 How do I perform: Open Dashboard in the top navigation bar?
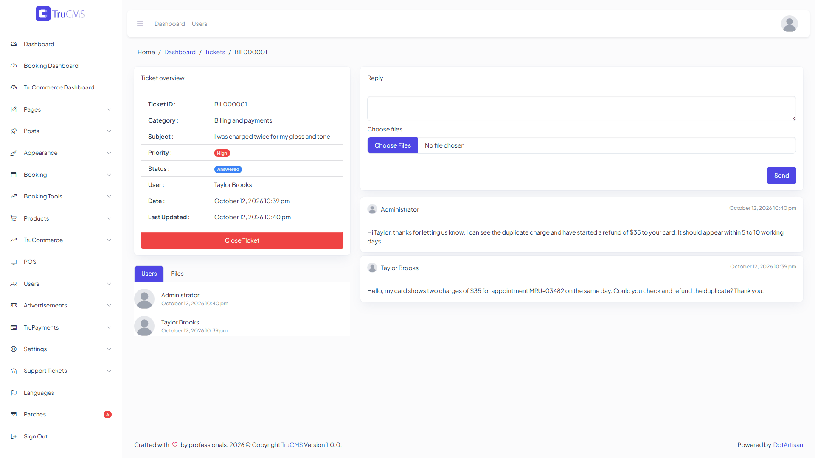pyautogui.click(x=170, y=24)
